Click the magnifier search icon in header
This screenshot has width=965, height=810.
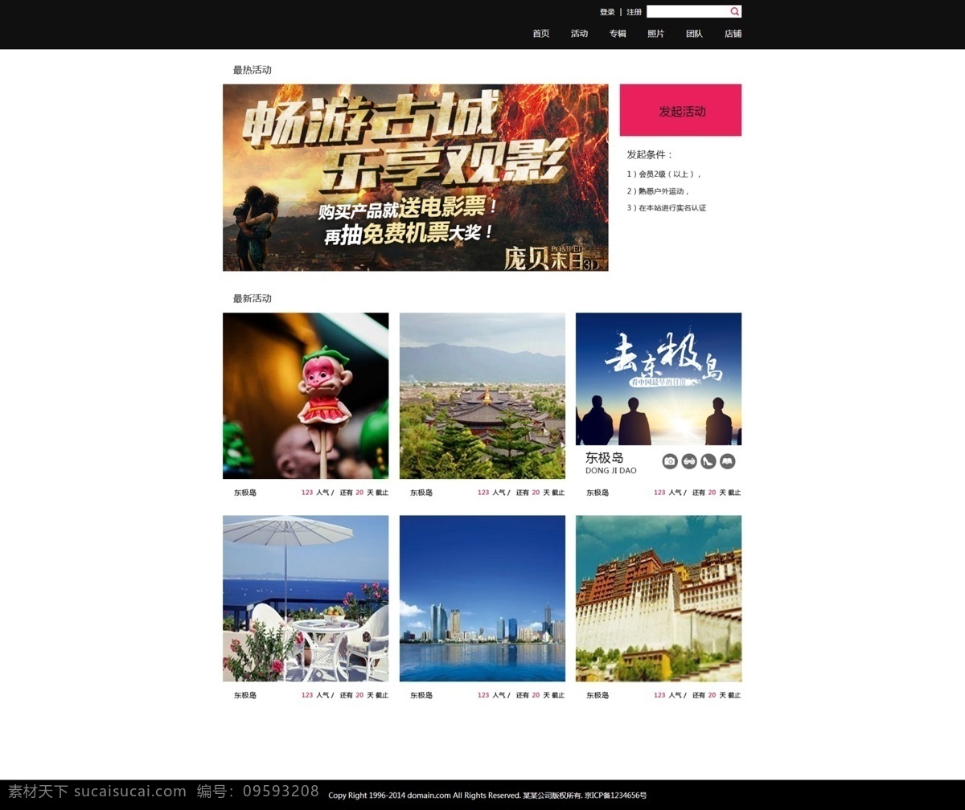[734, 11]
